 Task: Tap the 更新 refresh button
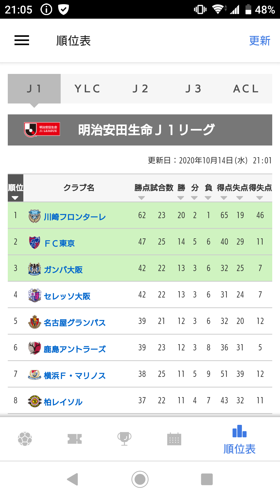point(260,41)
